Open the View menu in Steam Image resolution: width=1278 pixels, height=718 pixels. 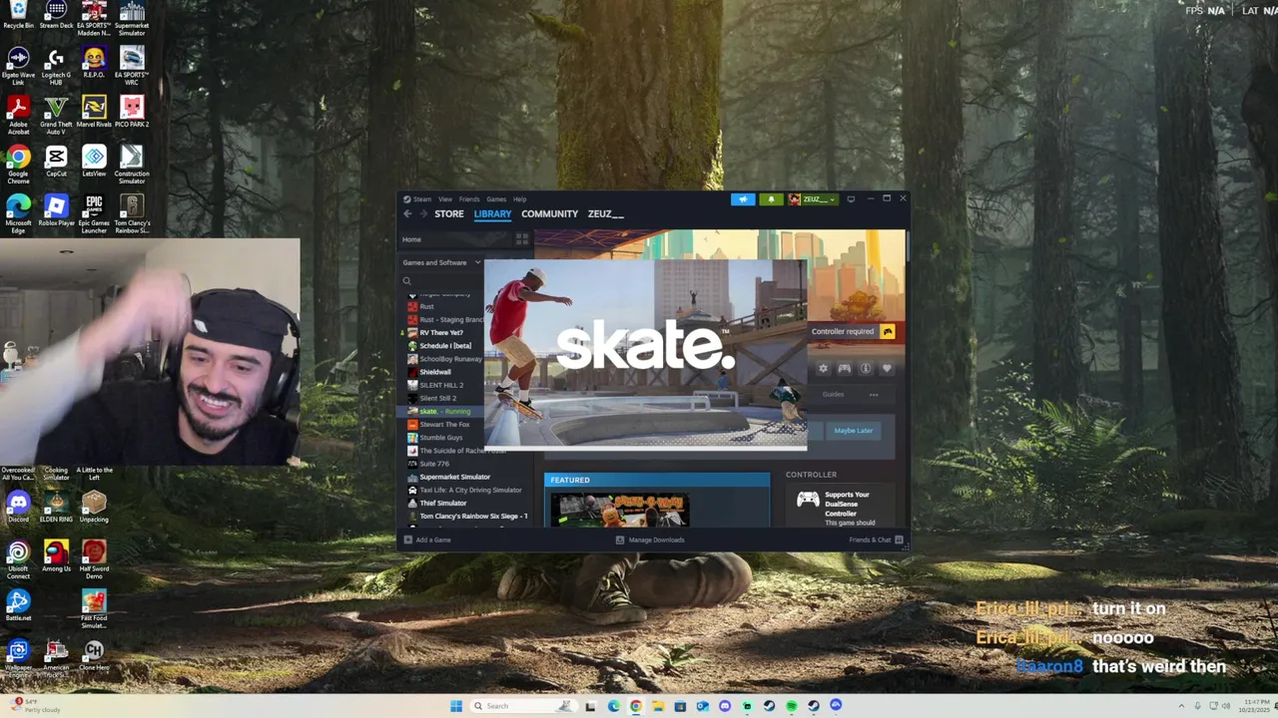coord(445,199)
